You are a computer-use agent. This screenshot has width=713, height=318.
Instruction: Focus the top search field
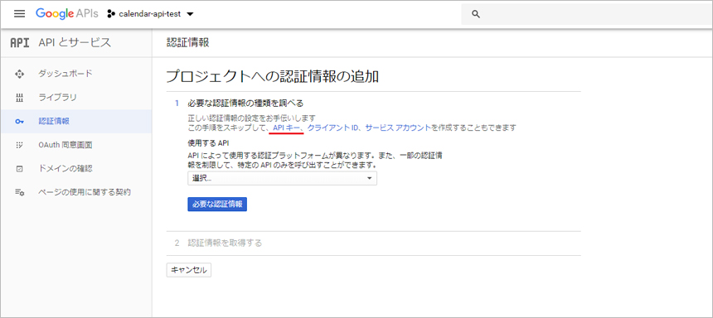click(587, 14)
